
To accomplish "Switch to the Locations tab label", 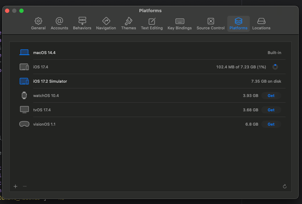I will (x=261, y=28).
